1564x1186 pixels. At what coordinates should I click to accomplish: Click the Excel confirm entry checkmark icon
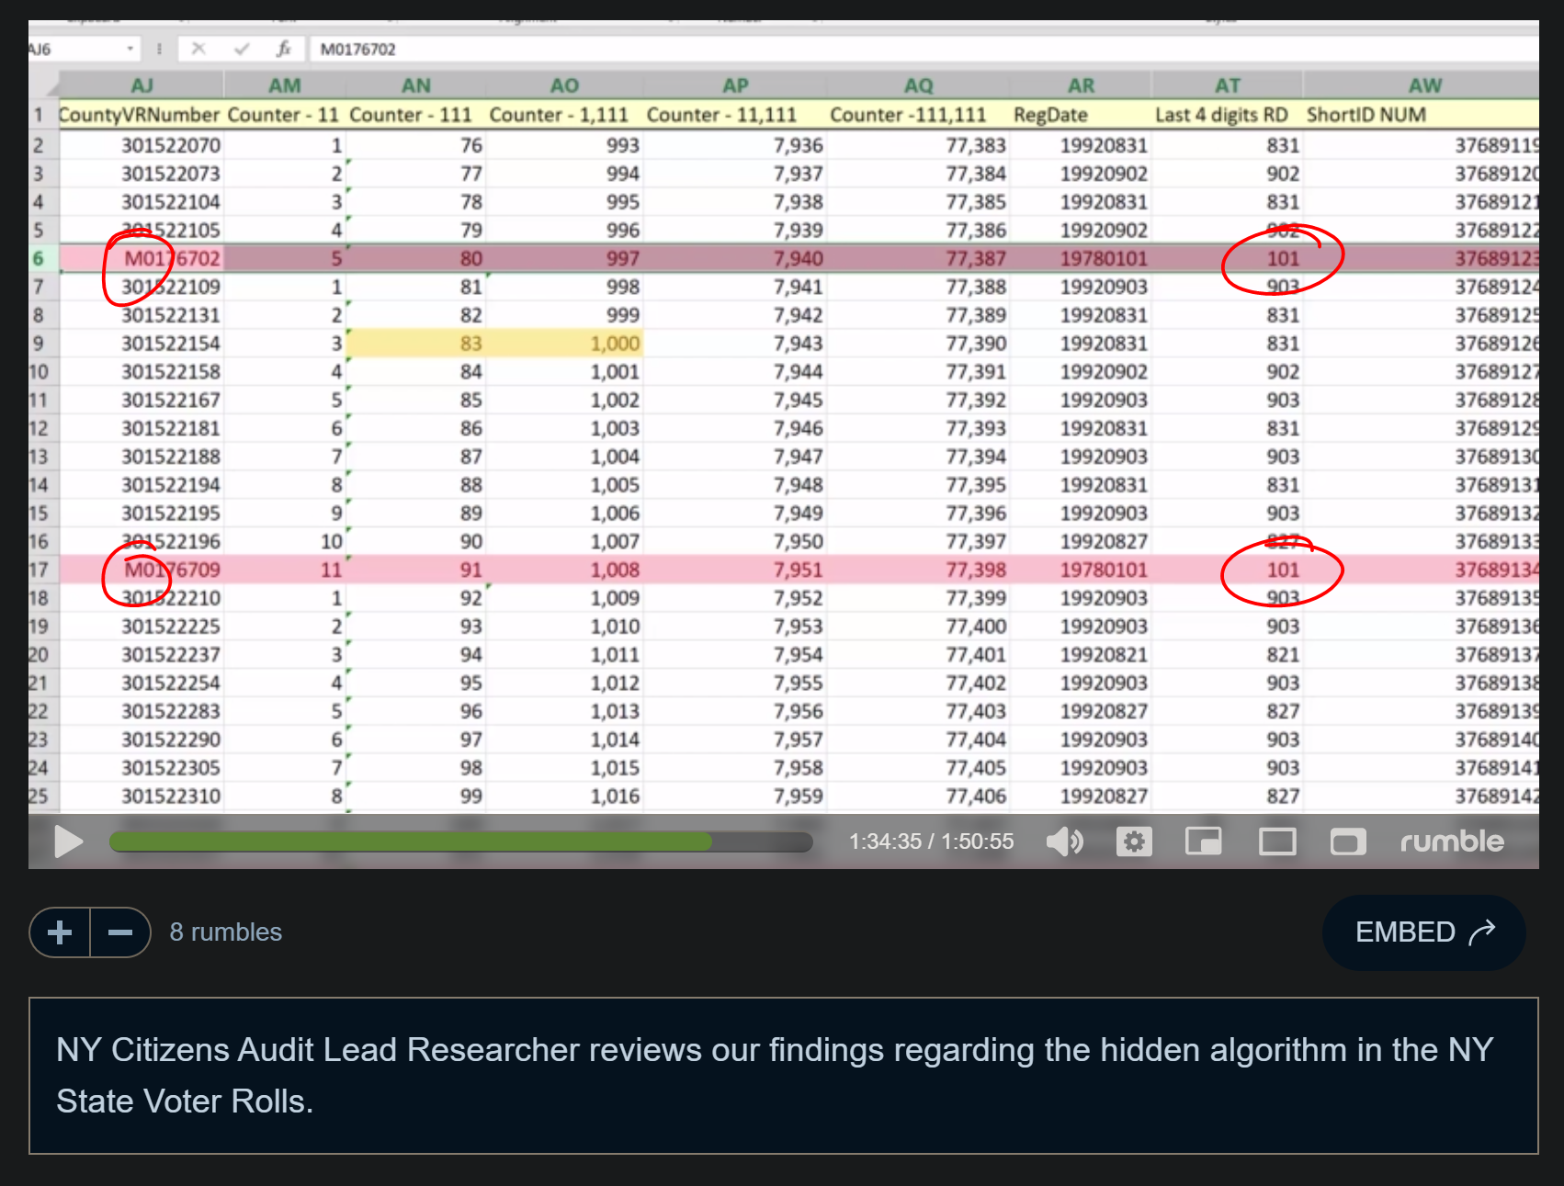coord(242,49)
